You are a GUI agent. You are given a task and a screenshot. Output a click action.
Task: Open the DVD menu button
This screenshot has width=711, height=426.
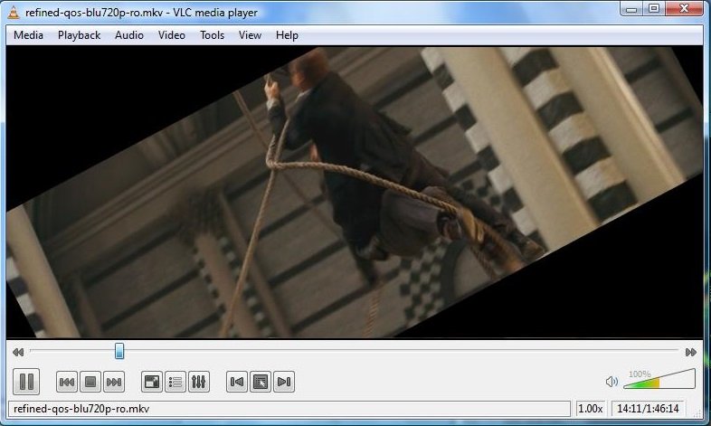pos(261,382)
